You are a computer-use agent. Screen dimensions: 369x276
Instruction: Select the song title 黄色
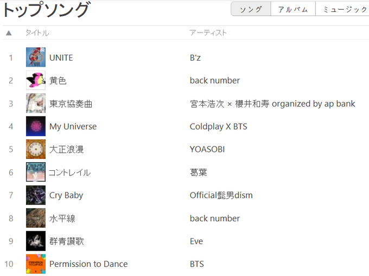click(58, 81)
